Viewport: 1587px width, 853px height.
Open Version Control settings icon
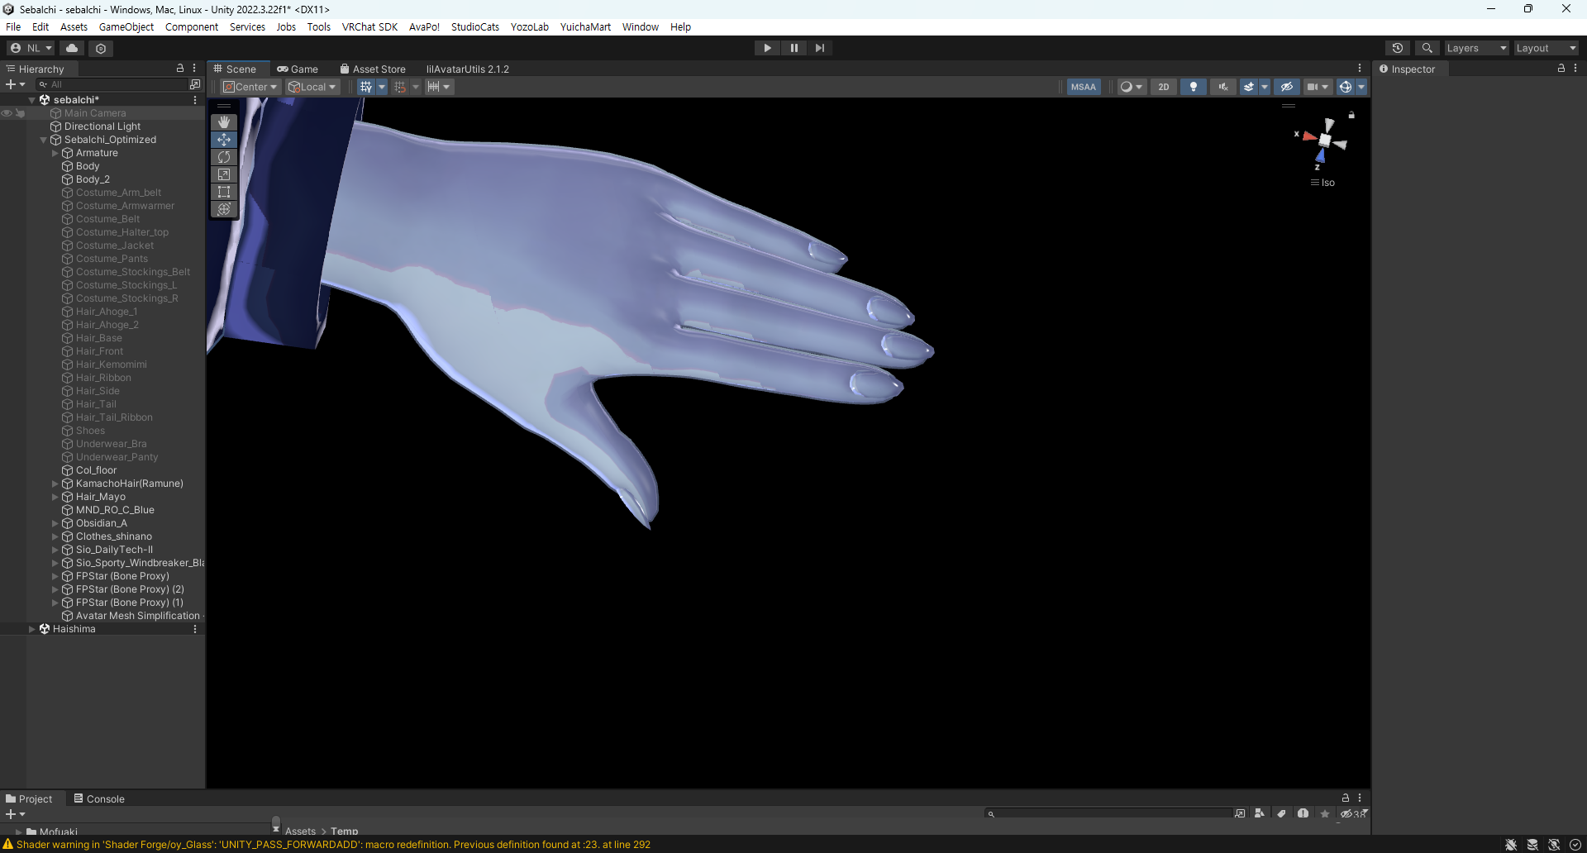click(101, 48)
